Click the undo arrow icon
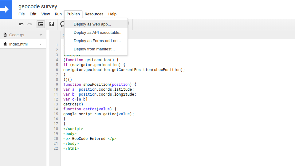Image resolution: width=295 pixels, height=166 pixels. [x=22, y=24]
